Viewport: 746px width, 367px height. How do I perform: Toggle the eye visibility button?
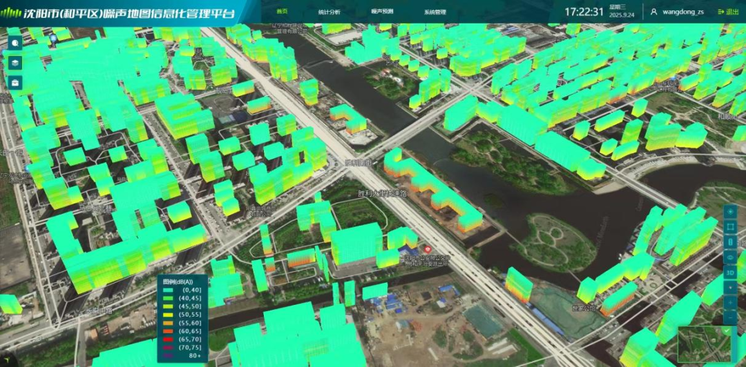[x=730, y=257]
